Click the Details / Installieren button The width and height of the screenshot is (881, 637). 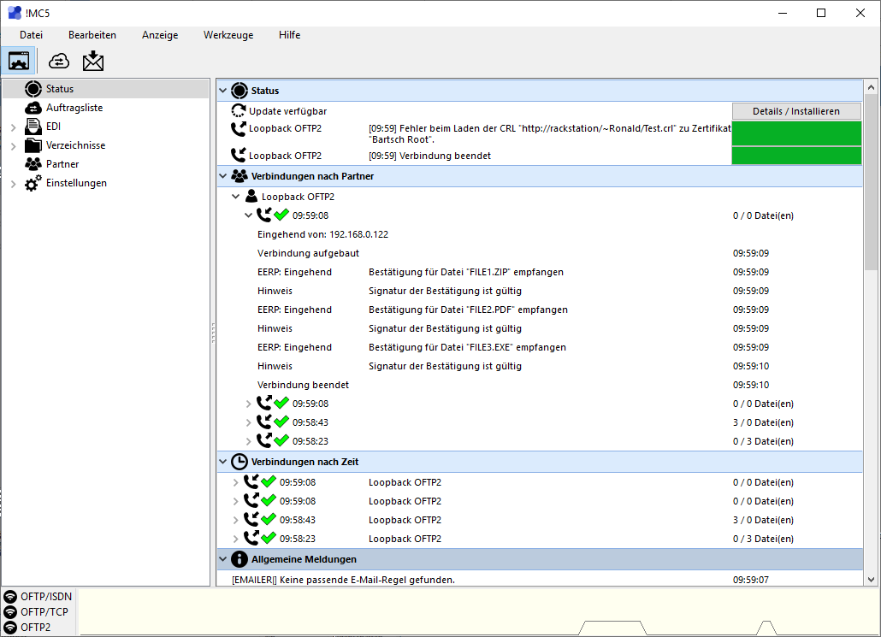coord(796,111)
